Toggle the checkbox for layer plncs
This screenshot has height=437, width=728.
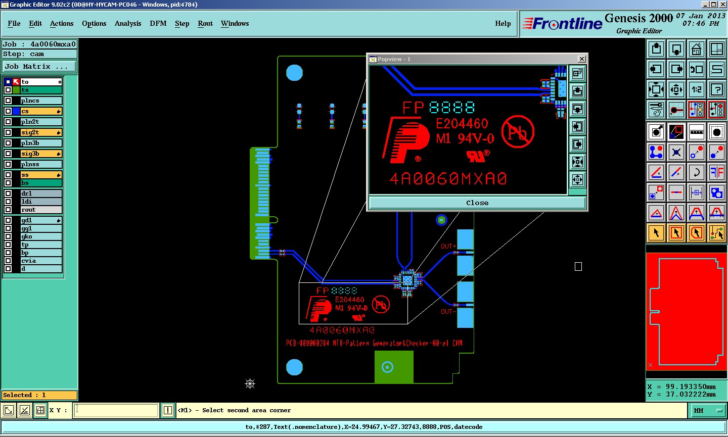click(x=8, y=101)
